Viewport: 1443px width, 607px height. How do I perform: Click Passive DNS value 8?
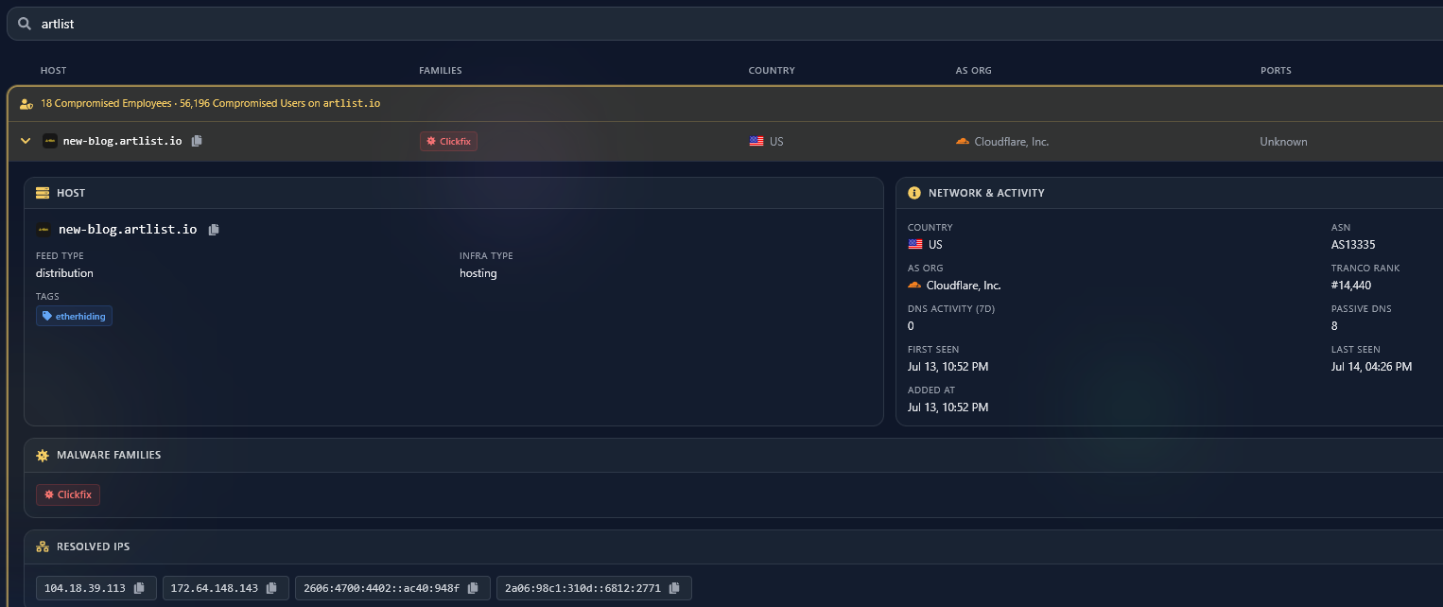[1334, 326]
